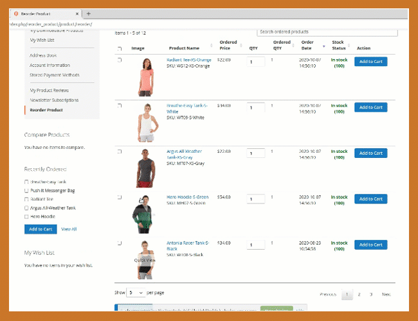Open Radiant Tee product thumbnail
Screen dimensions: 418x321
pyautogui.click(x=145, y=76)
